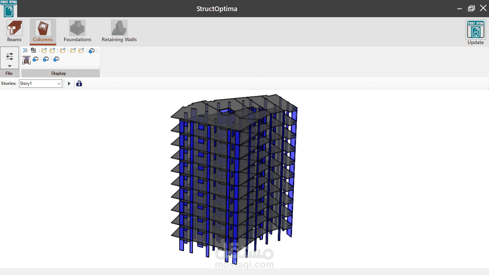Viewport: 489px width, 275px height.
Task: Restore down the StructOptima window
Action: coord(471,9)
